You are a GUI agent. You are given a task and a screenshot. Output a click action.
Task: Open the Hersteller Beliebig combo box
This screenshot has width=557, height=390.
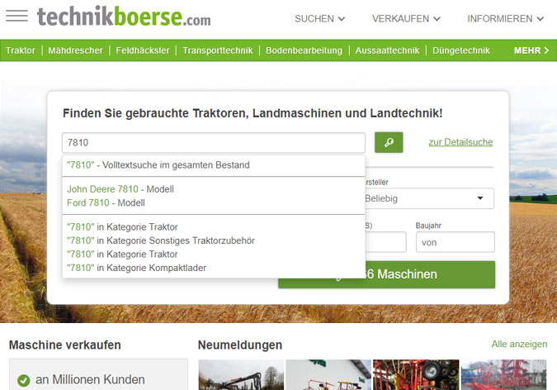[x=428, y=198]
